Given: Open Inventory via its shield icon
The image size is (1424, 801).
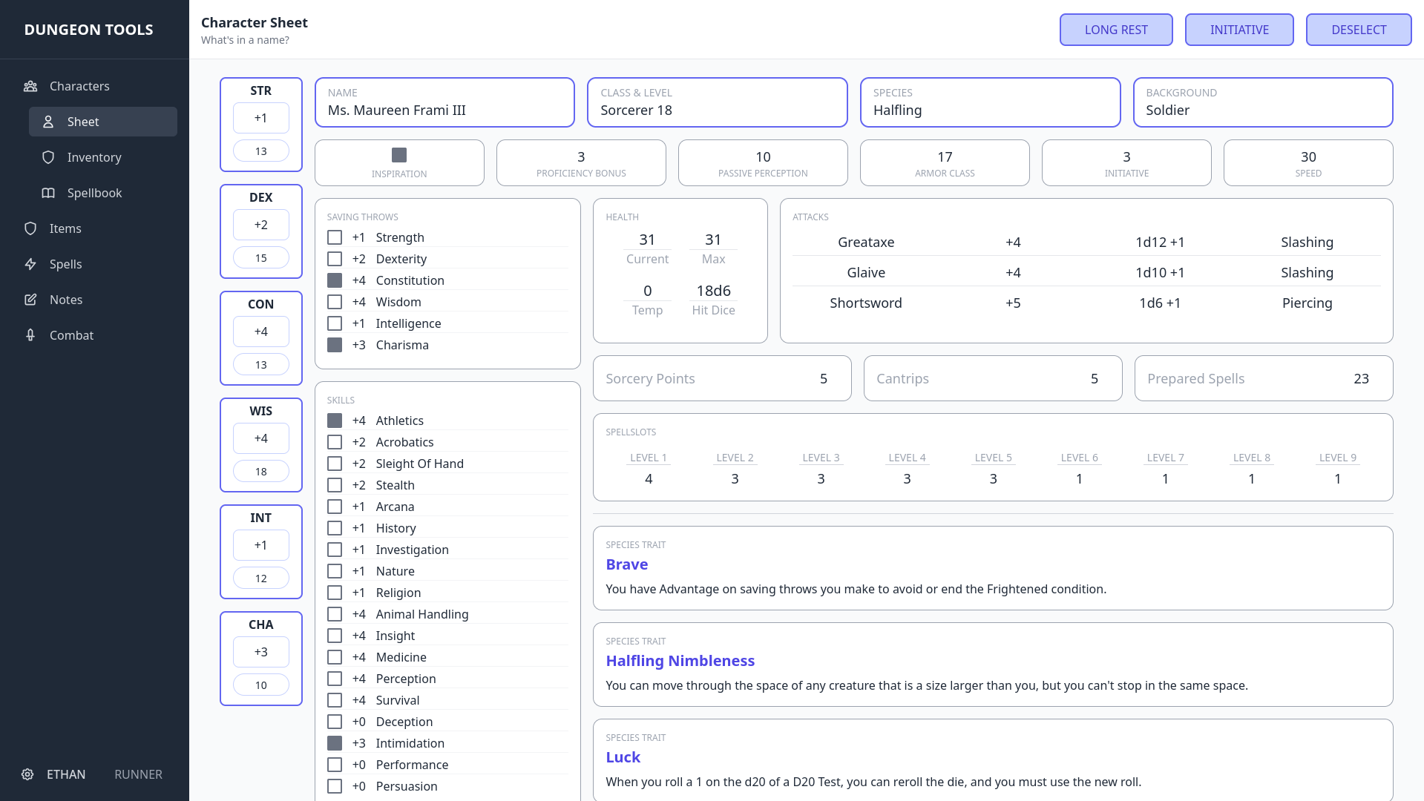Looking at the screenshot, I should 48,157.
